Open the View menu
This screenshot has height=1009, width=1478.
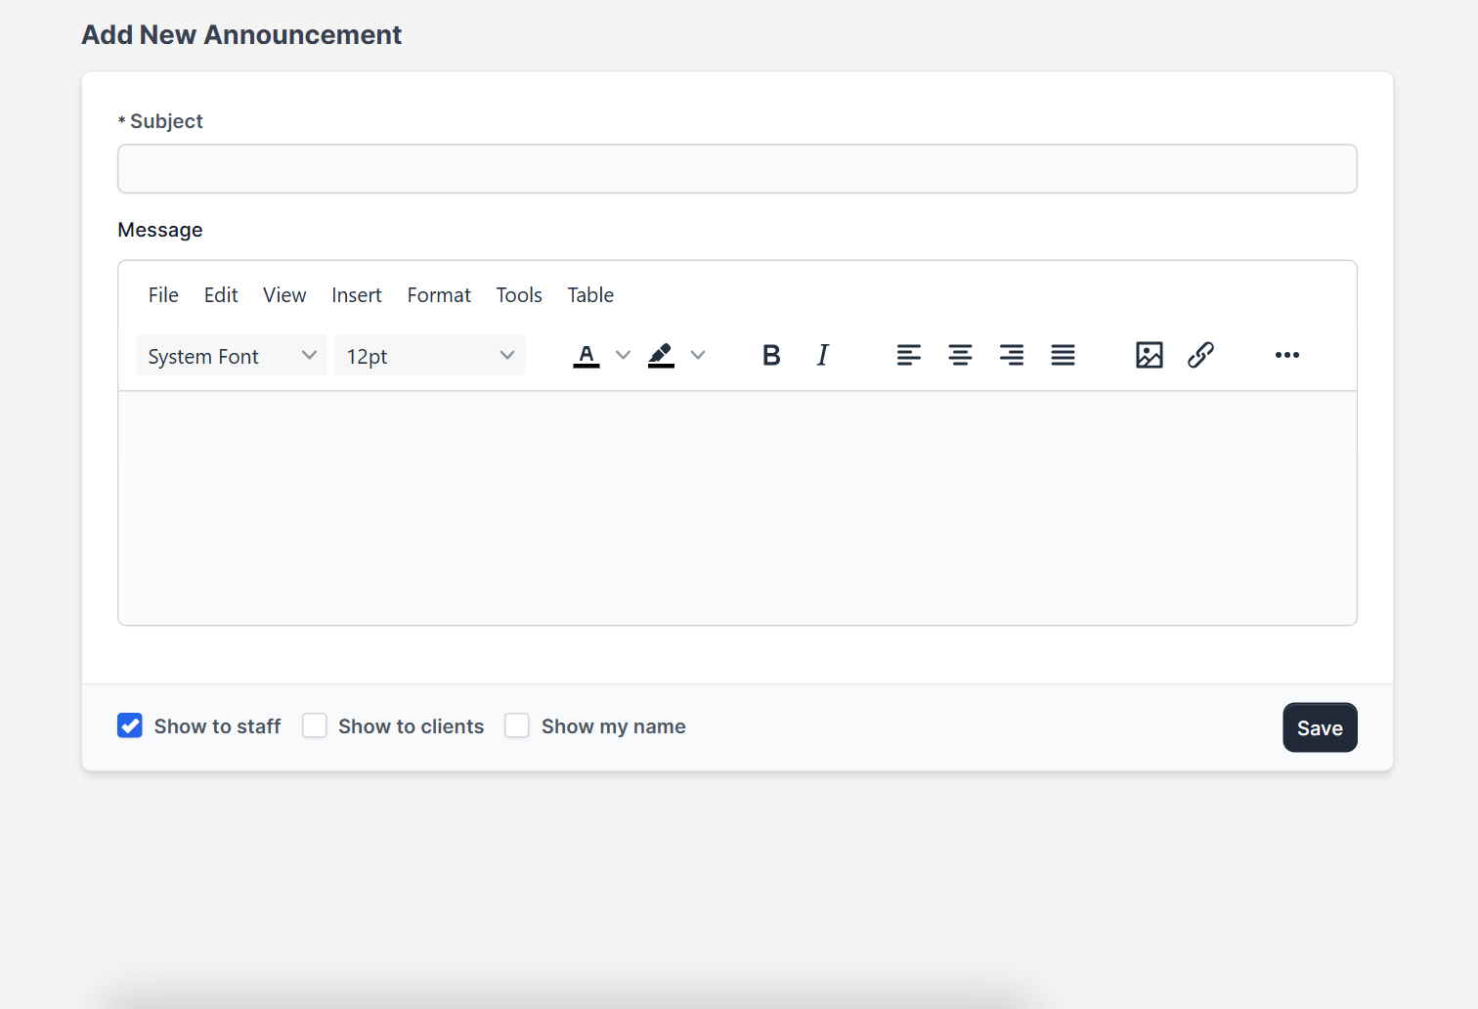click(284, 295)
